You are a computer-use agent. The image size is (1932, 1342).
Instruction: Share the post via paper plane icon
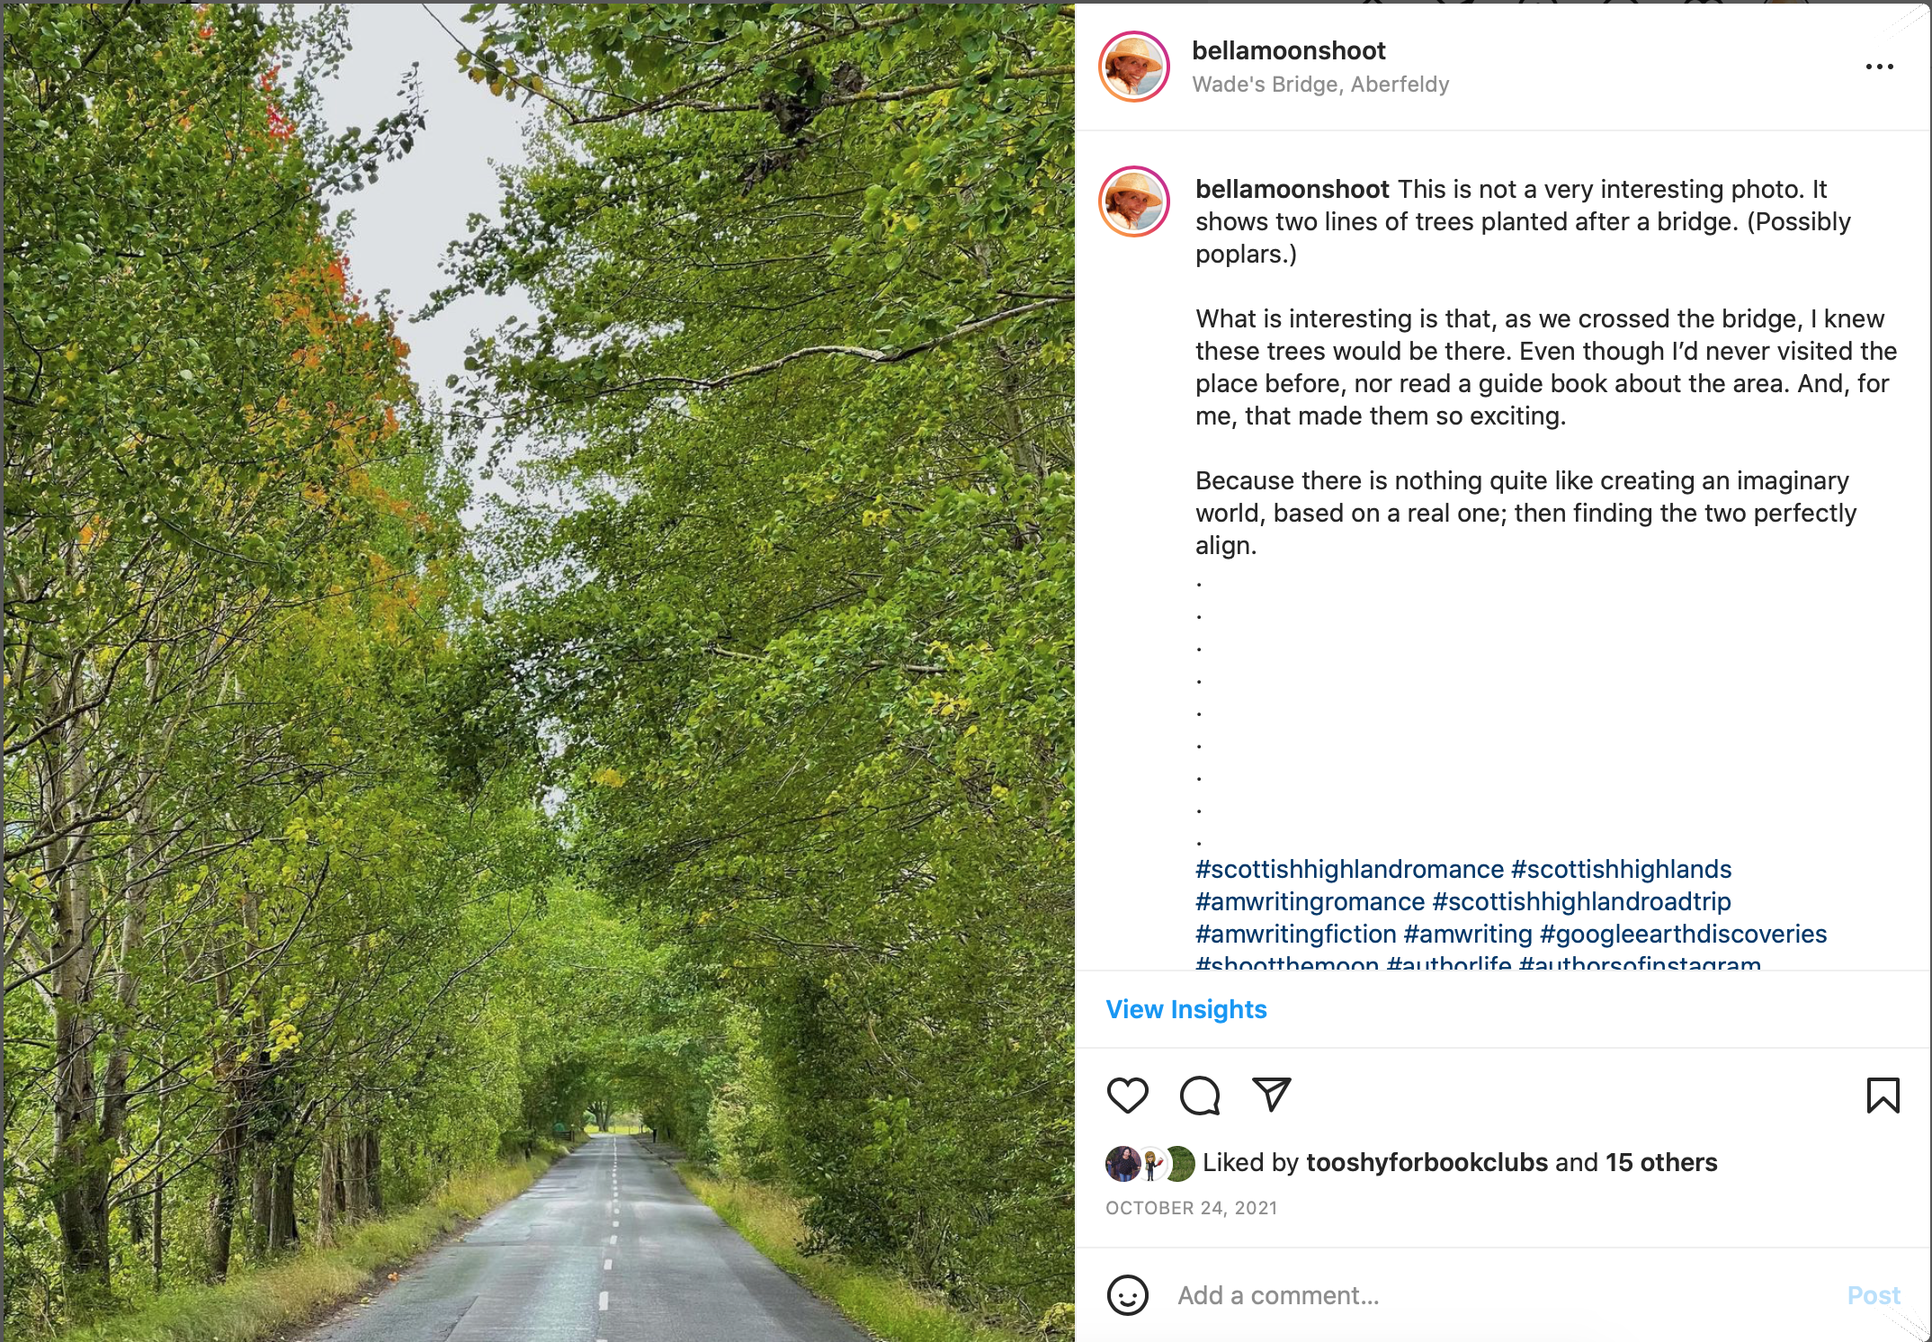(x=1272, y=1094)
